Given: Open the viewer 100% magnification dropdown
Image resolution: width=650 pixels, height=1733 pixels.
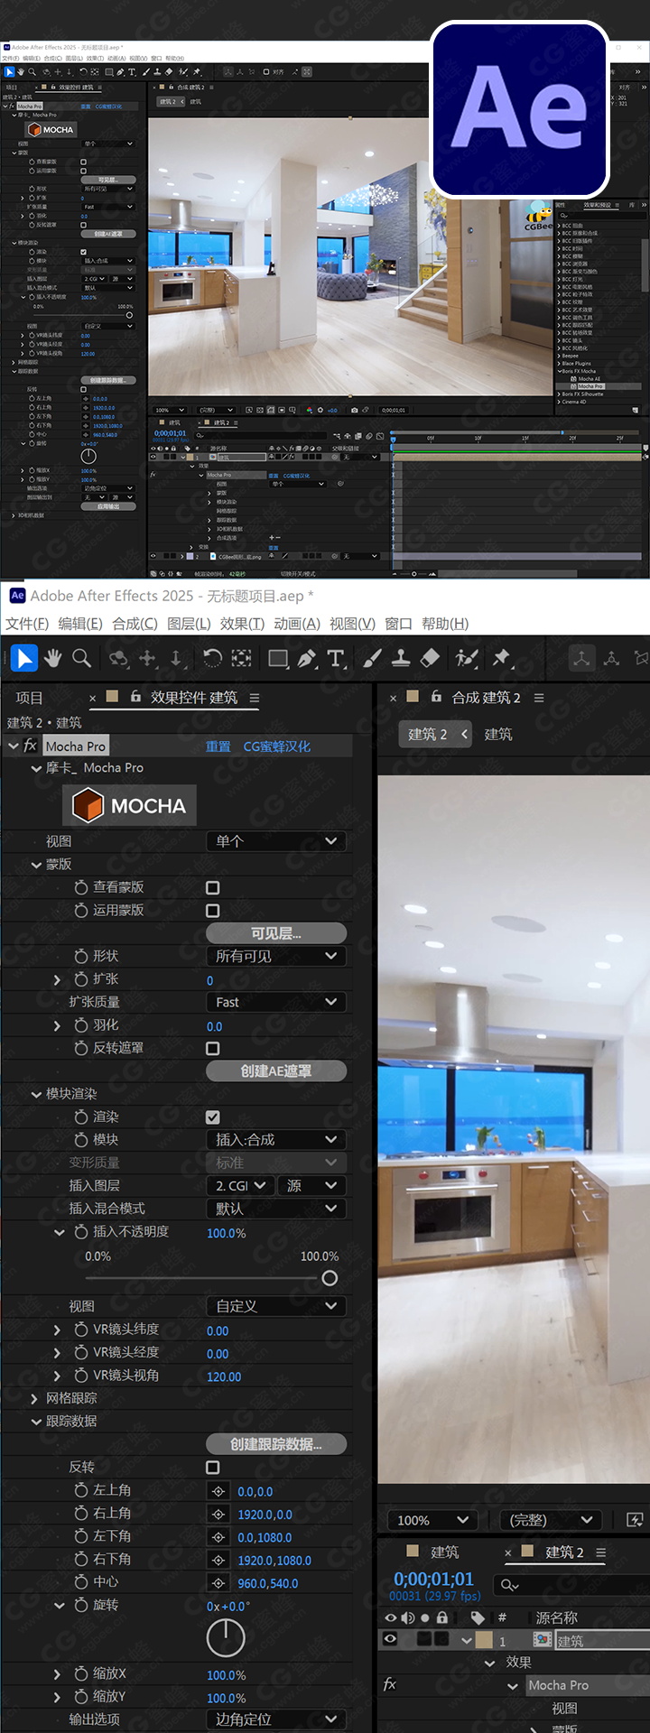Looking at the screenshot, I should (433, 1520).
